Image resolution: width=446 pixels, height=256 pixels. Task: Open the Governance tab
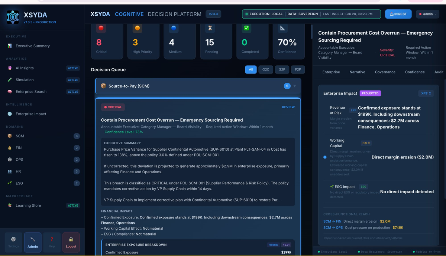point(385,72)
